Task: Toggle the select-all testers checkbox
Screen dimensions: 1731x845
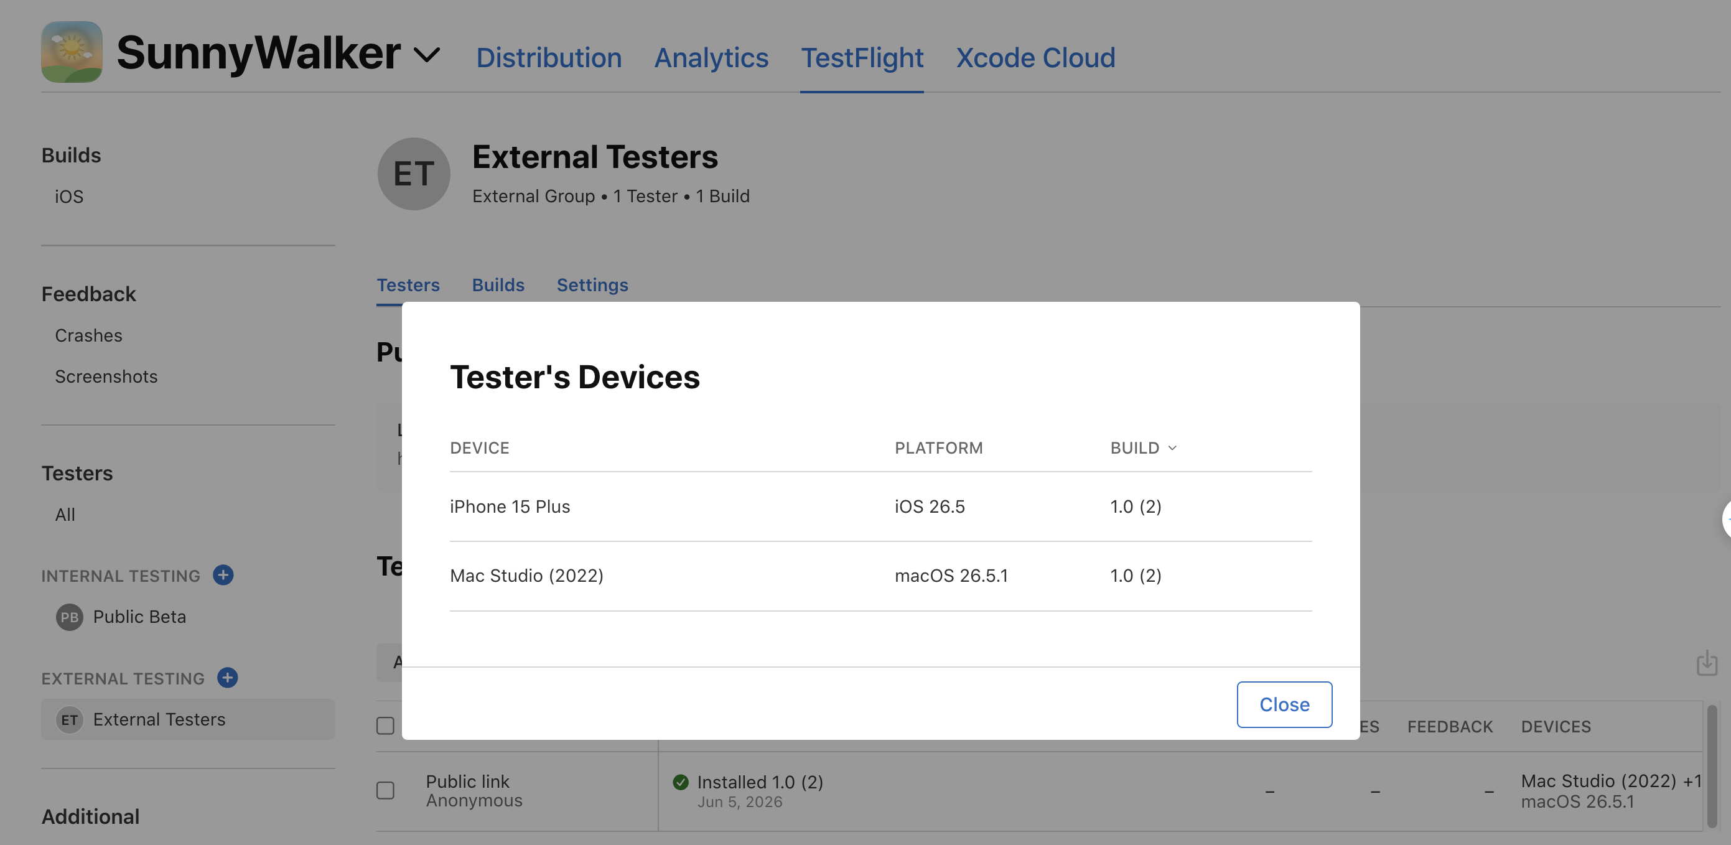Action: (385, 726)
